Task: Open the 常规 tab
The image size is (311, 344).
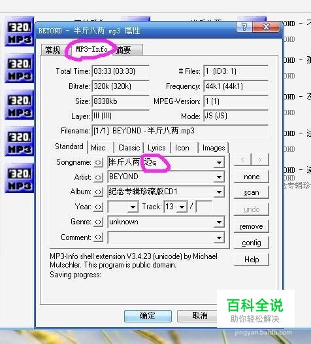Action: (x=53, y=50)
